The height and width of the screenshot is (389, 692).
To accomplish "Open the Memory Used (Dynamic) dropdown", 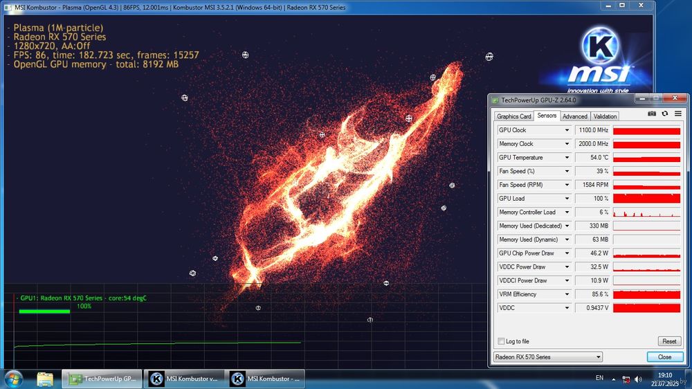I will [x=567, y=239].
